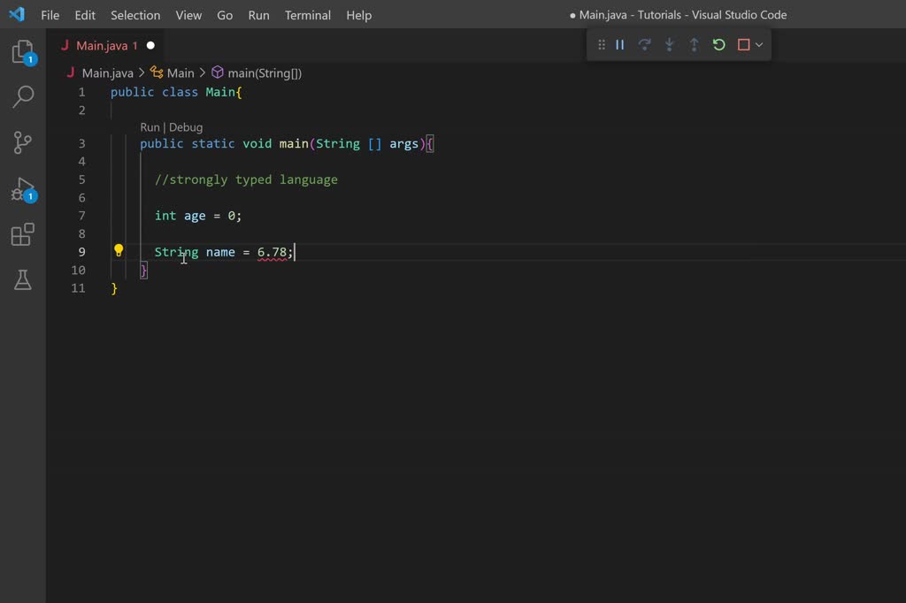906x603 pixels.
Task: Open the Search view
Action: click(x=21, y=96)
